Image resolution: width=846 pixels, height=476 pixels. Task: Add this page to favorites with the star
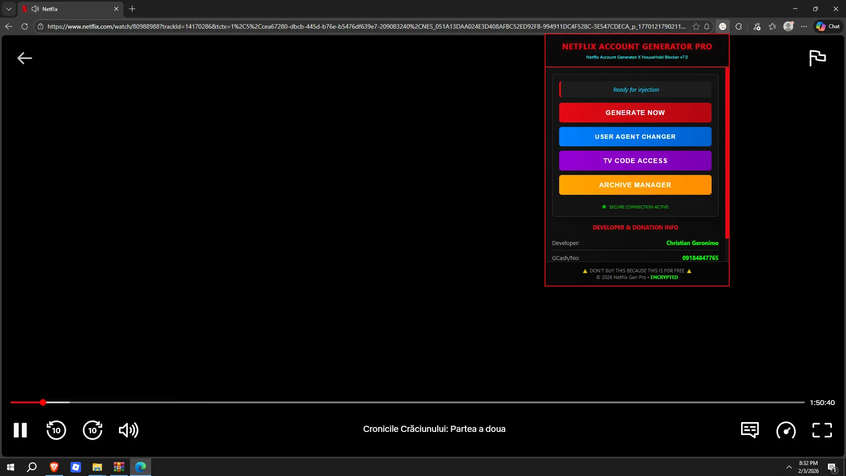click(x=696, y=26)
